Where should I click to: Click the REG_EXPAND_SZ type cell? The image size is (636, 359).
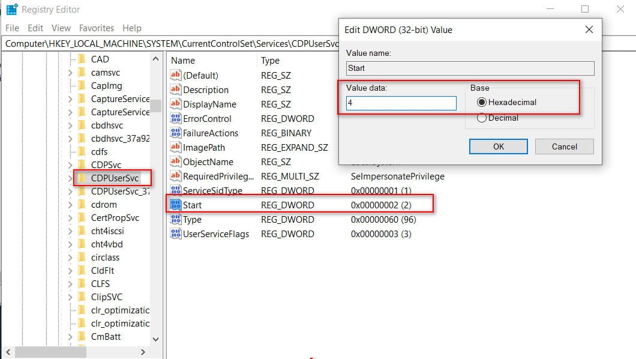[x=295, y=147]
